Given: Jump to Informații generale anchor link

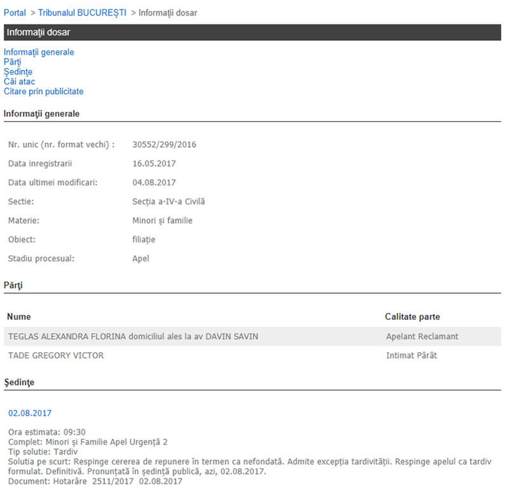Looking at the screenshot, I should 38,52.
